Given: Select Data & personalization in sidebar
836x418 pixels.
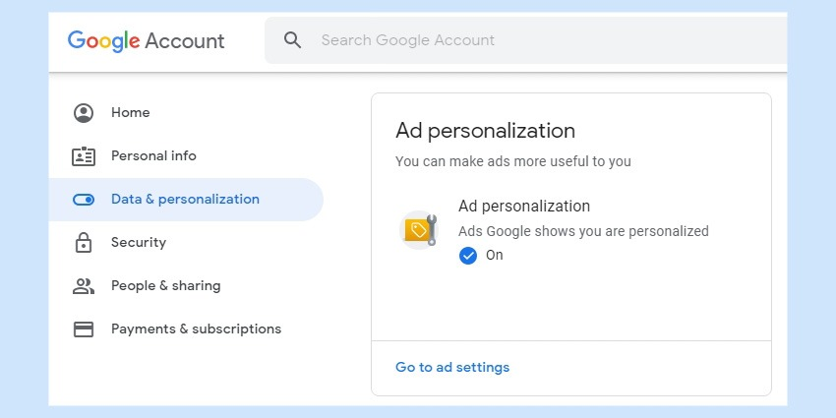Looking at the screenshot, I should click(186, 200).
